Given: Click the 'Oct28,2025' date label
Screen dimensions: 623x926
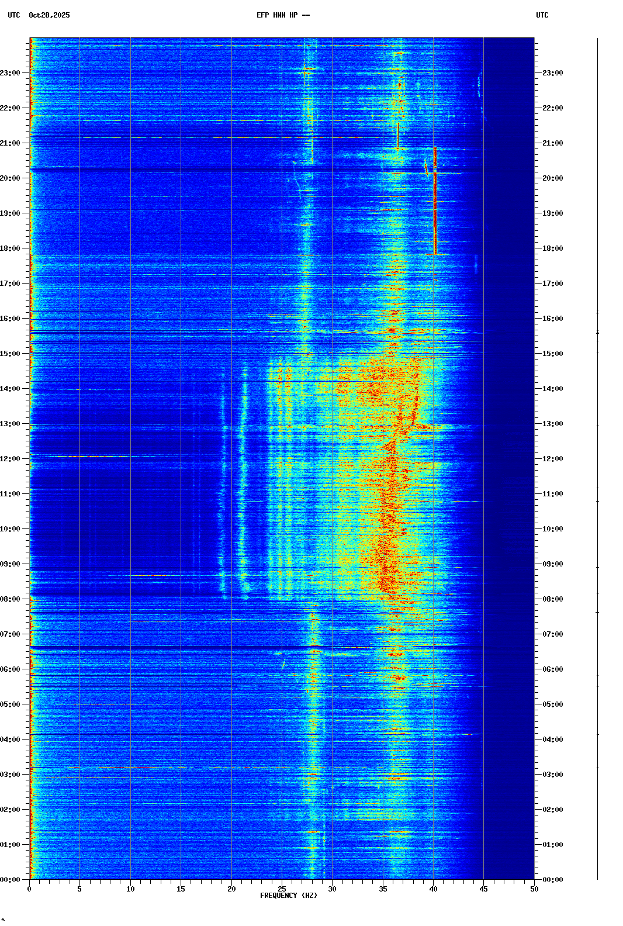Looking at the screenshot, I should pyautogui.click(x=49, y=15).
